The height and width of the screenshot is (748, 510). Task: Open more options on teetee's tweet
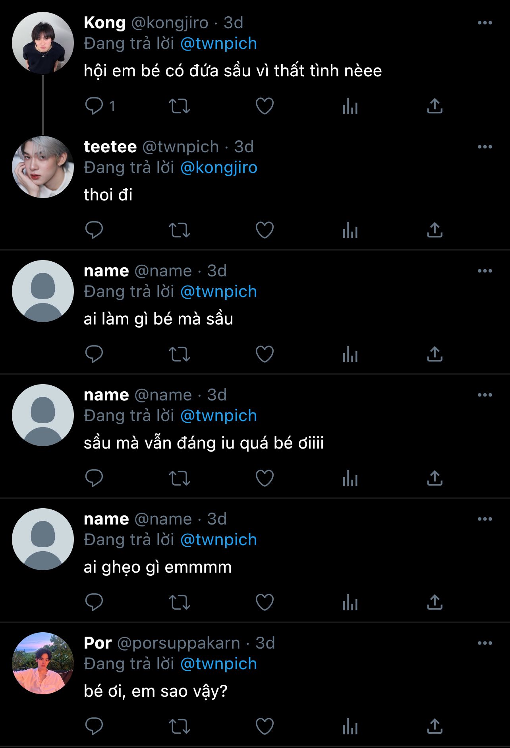click(x=485, y=147)
